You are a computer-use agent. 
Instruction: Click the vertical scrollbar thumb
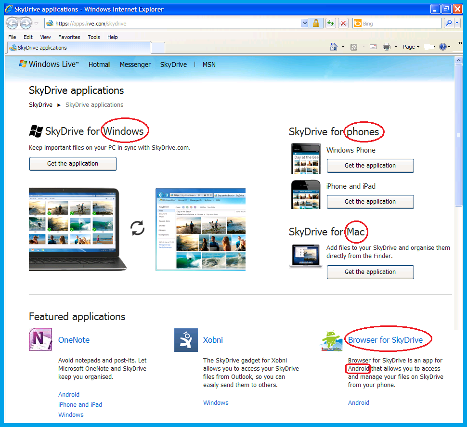pos(458,135)
